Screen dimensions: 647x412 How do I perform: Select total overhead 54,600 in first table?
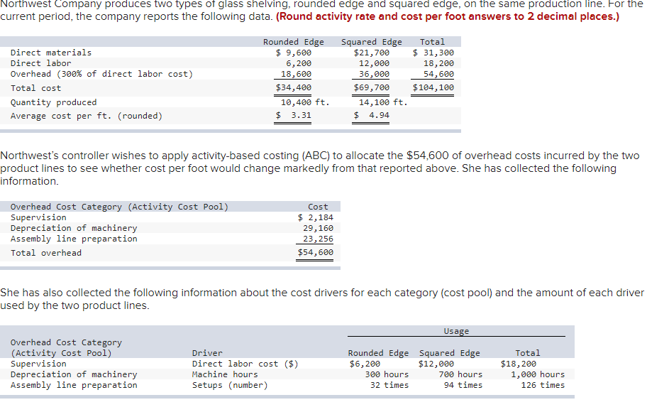[x=438, y=74]
